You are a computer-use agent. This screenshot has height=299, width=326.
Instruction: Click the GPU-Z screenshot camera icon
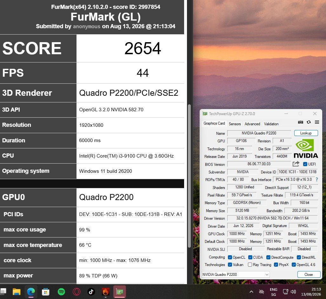point(300,122)
